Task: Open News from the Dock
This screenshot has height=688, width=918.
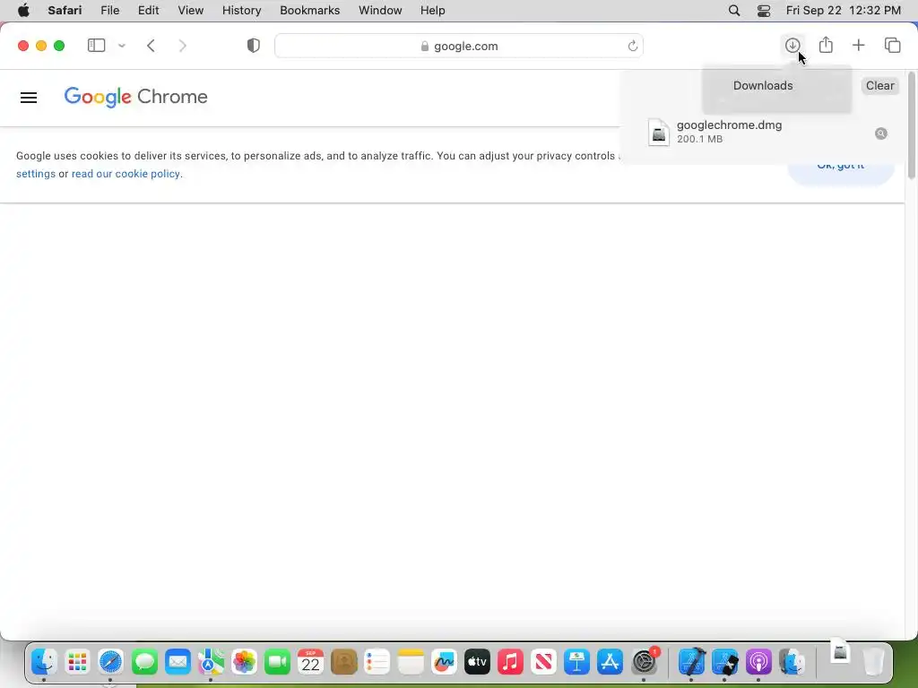Action: click(543, 662)
